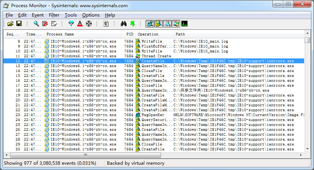Click the FlushBuffer operation in row 9
Viewport: 314px width, 170px height.
point(157,46)
